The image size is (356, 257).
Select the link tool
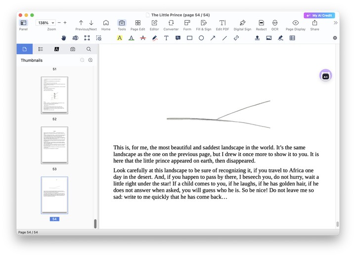click(x=236, y=38)
